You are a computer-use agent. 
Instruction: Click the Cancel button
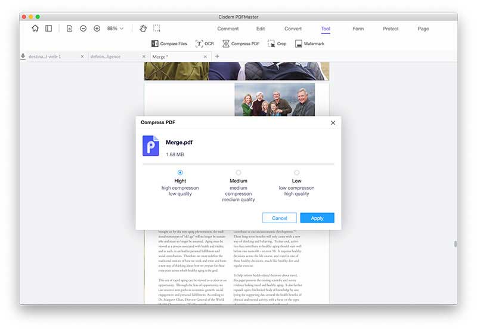tap(279, 218)
